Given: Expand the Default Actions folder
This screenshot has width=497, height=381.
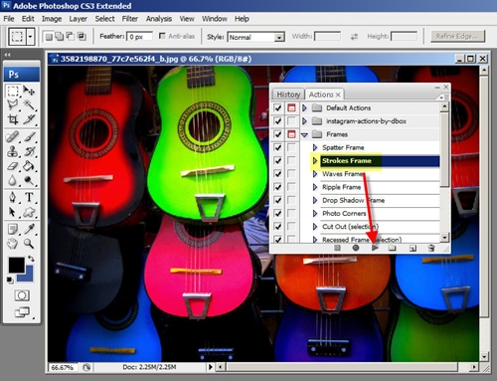Looking at the screenshot, I should point(304,107).
